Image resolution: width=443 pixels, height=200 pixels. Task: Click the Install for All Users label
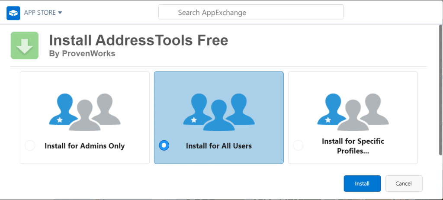pos(218,146)
